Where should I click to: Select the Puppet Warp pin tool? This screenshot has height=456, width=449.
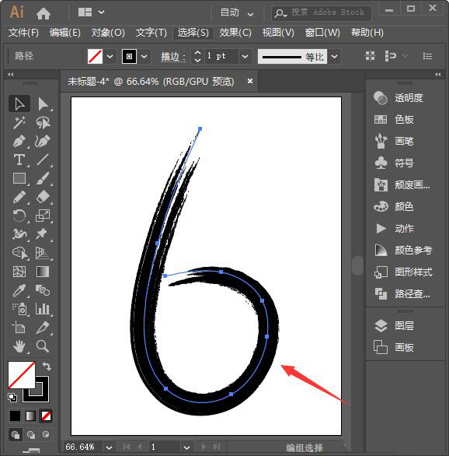pyautogui.click(x=43, y=234)
